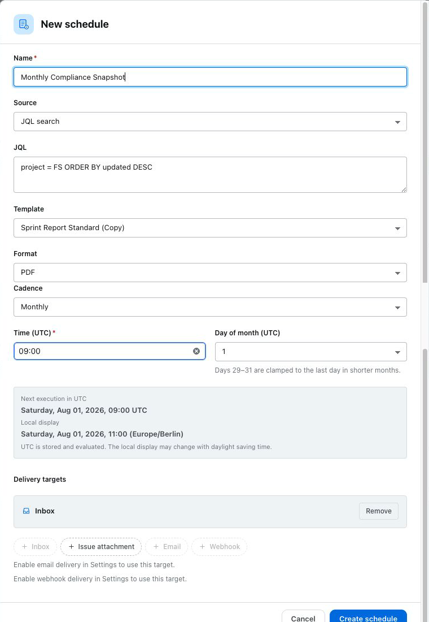Clear the Time (UTC) field with the x icon
The image size is (429, 622).
pos(196,351)
